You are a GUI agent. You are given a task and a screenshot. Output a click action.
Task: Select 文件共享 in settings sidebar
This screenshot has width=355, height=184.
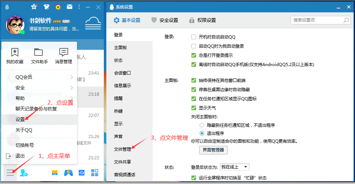pyautogui.click(x=129, y=162)
